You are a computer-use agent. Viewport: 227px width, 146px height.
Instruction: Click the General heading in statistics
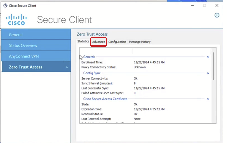tap(89, 57)
